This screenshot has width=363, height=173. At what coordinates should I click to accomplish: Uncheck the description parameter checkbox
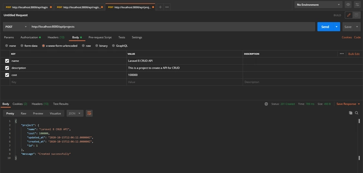(x=7, y=68)
